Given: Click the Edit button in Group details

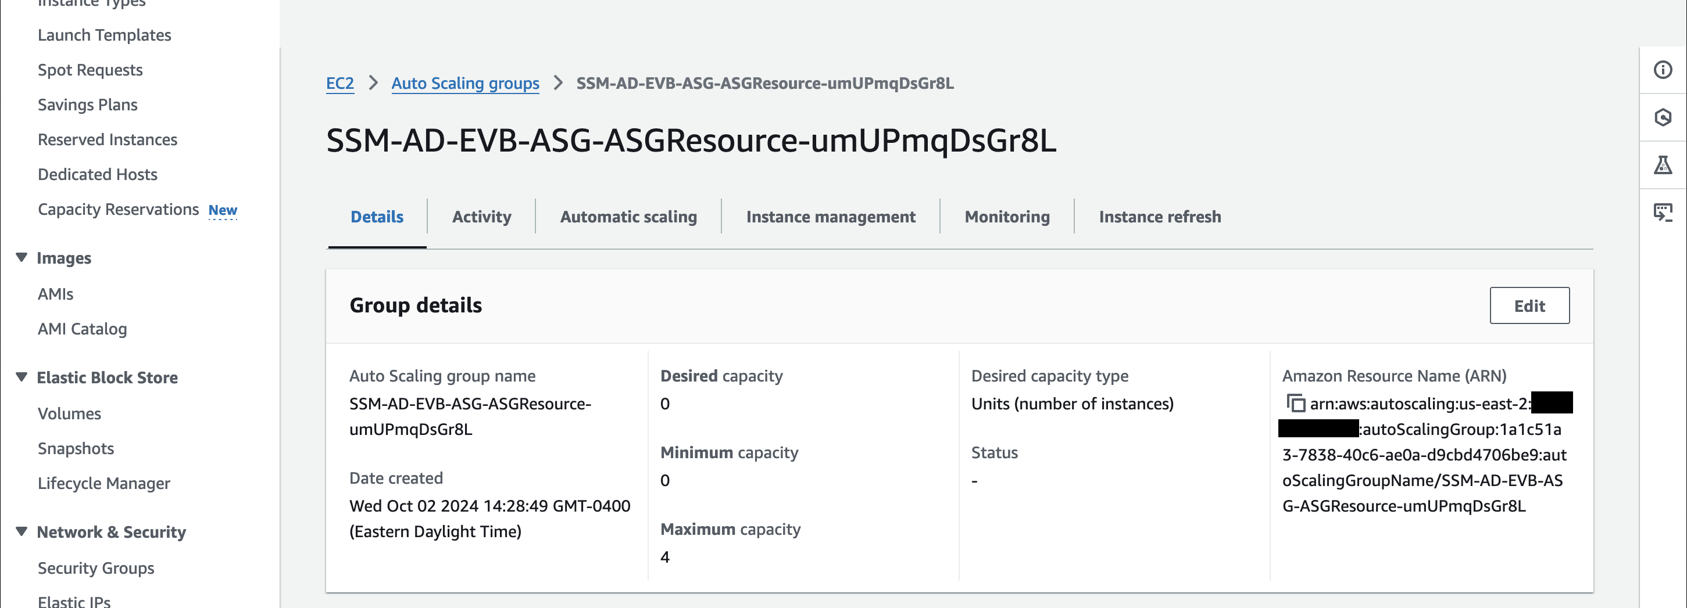Looking at the screenshot, I should 1528,305.
